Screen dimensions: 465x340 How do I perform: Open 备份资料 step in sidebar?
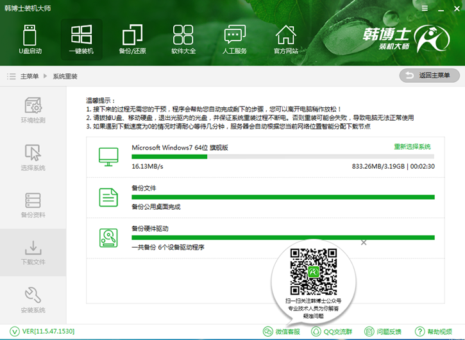click(x=33, y=205)
